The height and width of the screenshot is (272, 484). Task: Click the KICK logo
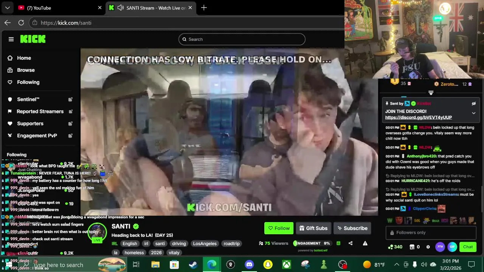pyautogui.click(x=33, y=39)
